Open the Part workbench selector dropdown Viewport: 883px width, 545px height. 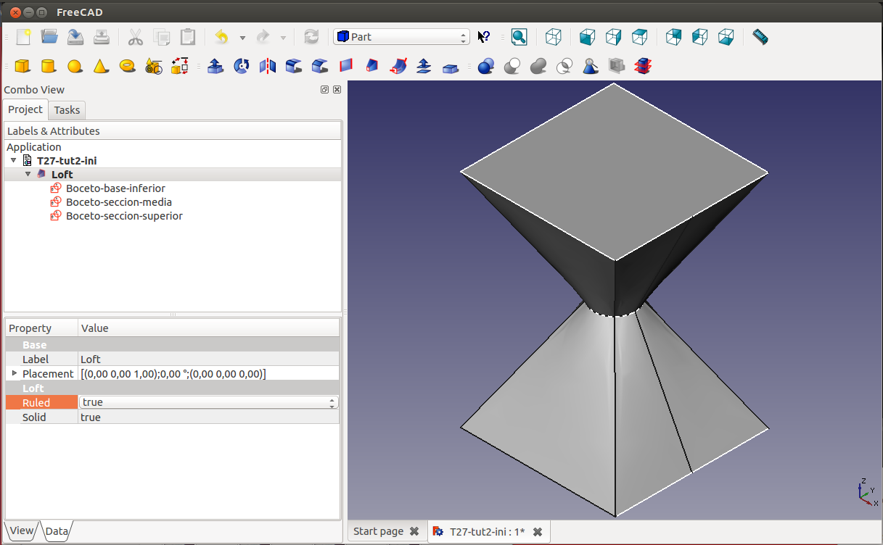click(401, 37)
